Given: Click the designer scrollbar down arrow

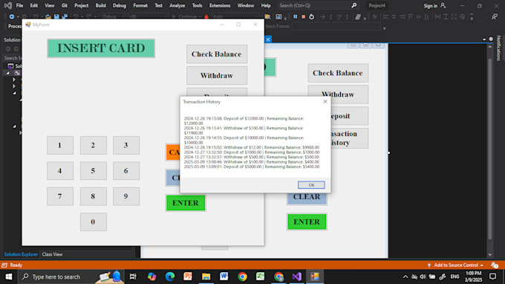Looking at the screenshot, I should 490,255.
